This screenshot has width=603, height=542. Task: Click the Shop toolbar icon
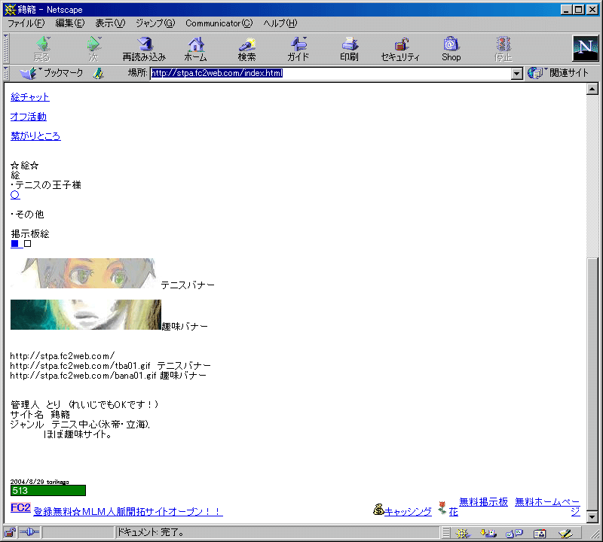pyautogui.click(x=451, y=49)
